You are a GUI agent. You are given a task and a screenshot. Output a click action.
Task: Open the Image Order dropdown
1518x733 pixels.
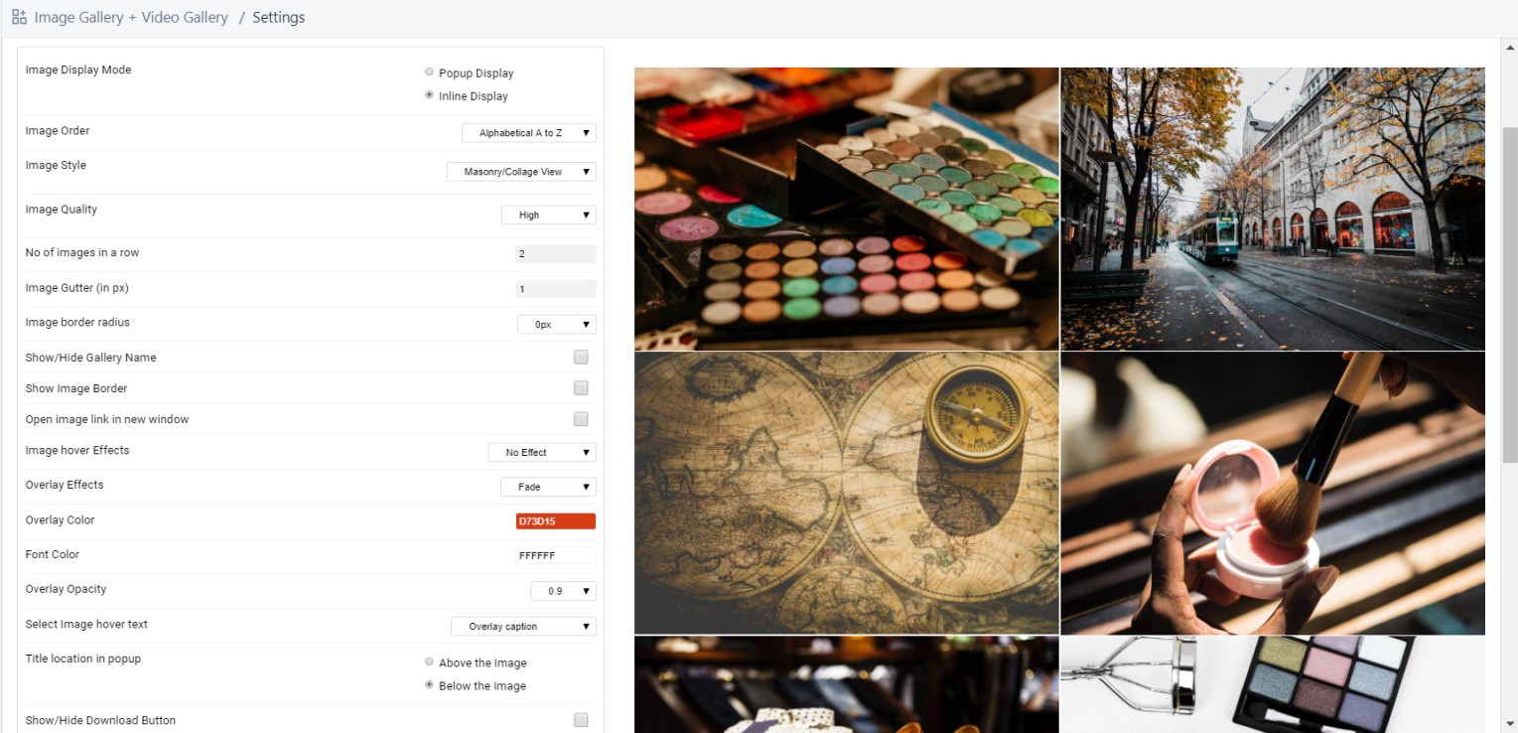pyautogui.click(x=528, y=133)
